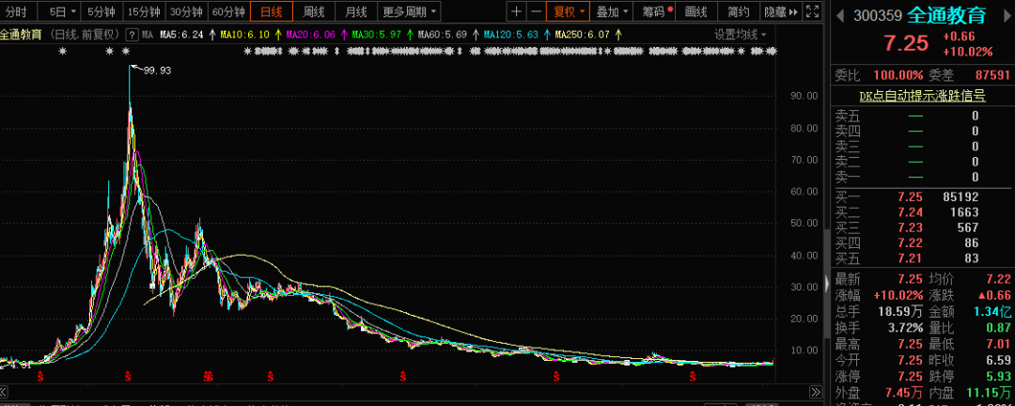Click the 内盘 11.15万 value
This screenshot has height=406, width=1015.
coord(988,393)
